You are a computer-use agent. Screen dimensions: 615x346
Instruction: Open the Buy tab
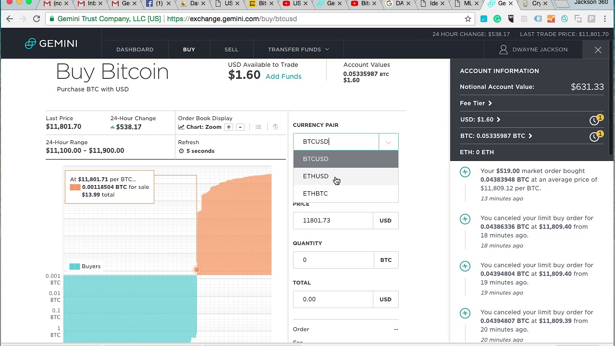click(x=189, y=49)
